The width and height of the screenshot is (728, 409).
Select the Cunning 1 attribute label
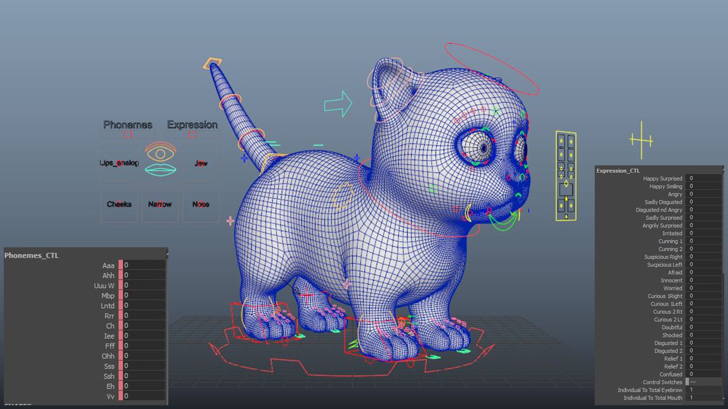tap(670, 241)
